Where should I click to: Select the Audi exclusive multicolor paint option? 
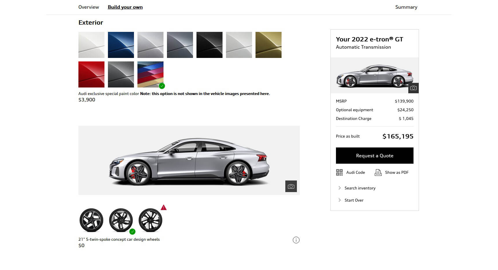click(x=150, y=74)
